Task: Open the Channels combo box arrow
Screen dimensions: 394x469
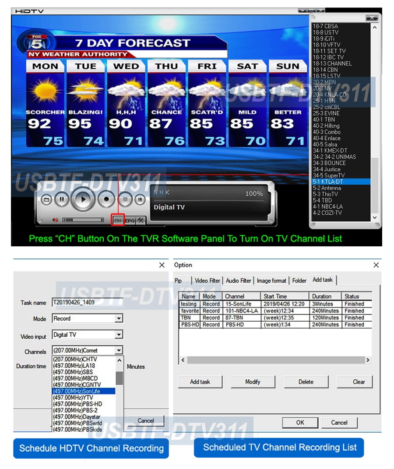Action: pyautogui.click(x=119, y=350)
